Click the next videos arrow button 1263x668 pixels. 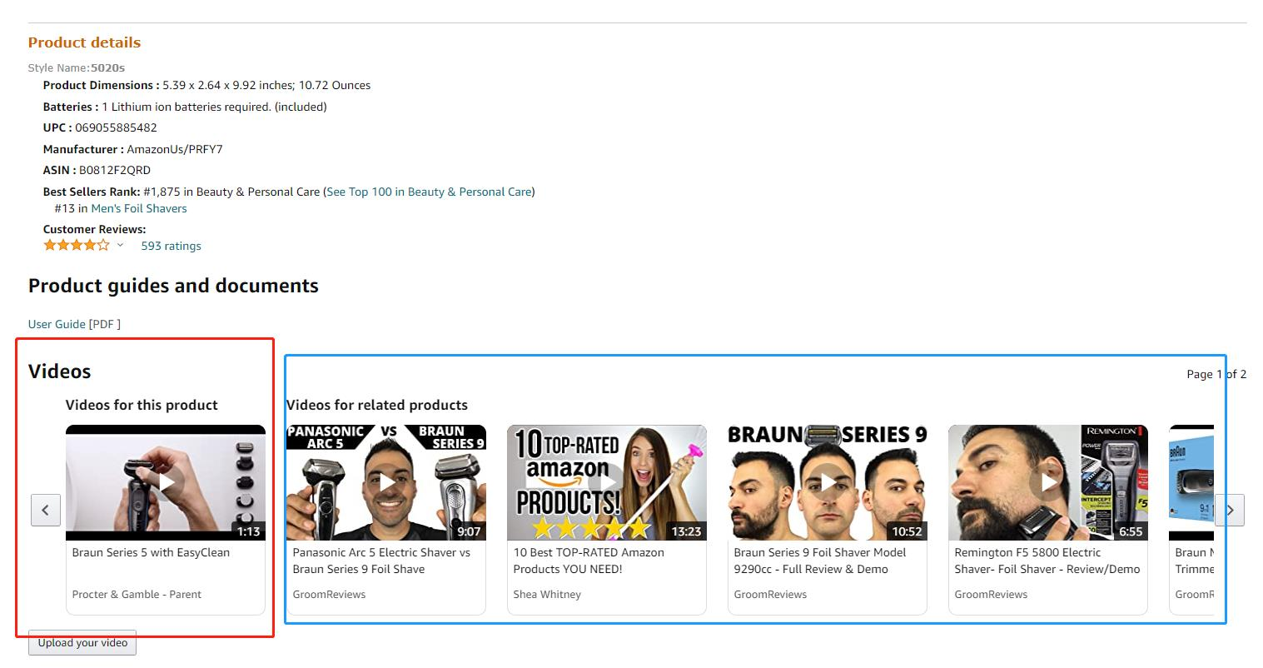click(1230, 510)
